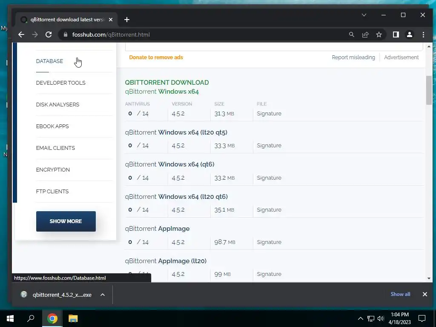Expand the download item options chevron
The width and height of the screenshot is (436, 327).
[x=103, y=295]
